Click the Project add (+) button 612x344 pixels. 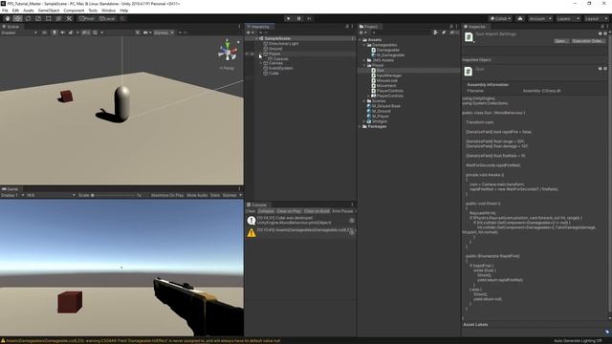click(361, 32)
